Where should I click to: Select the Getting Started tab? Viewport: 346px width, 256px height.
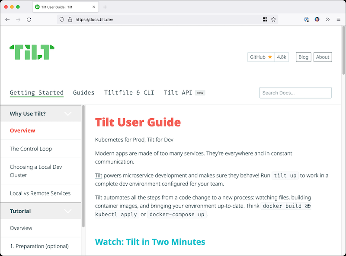point(37,92)
